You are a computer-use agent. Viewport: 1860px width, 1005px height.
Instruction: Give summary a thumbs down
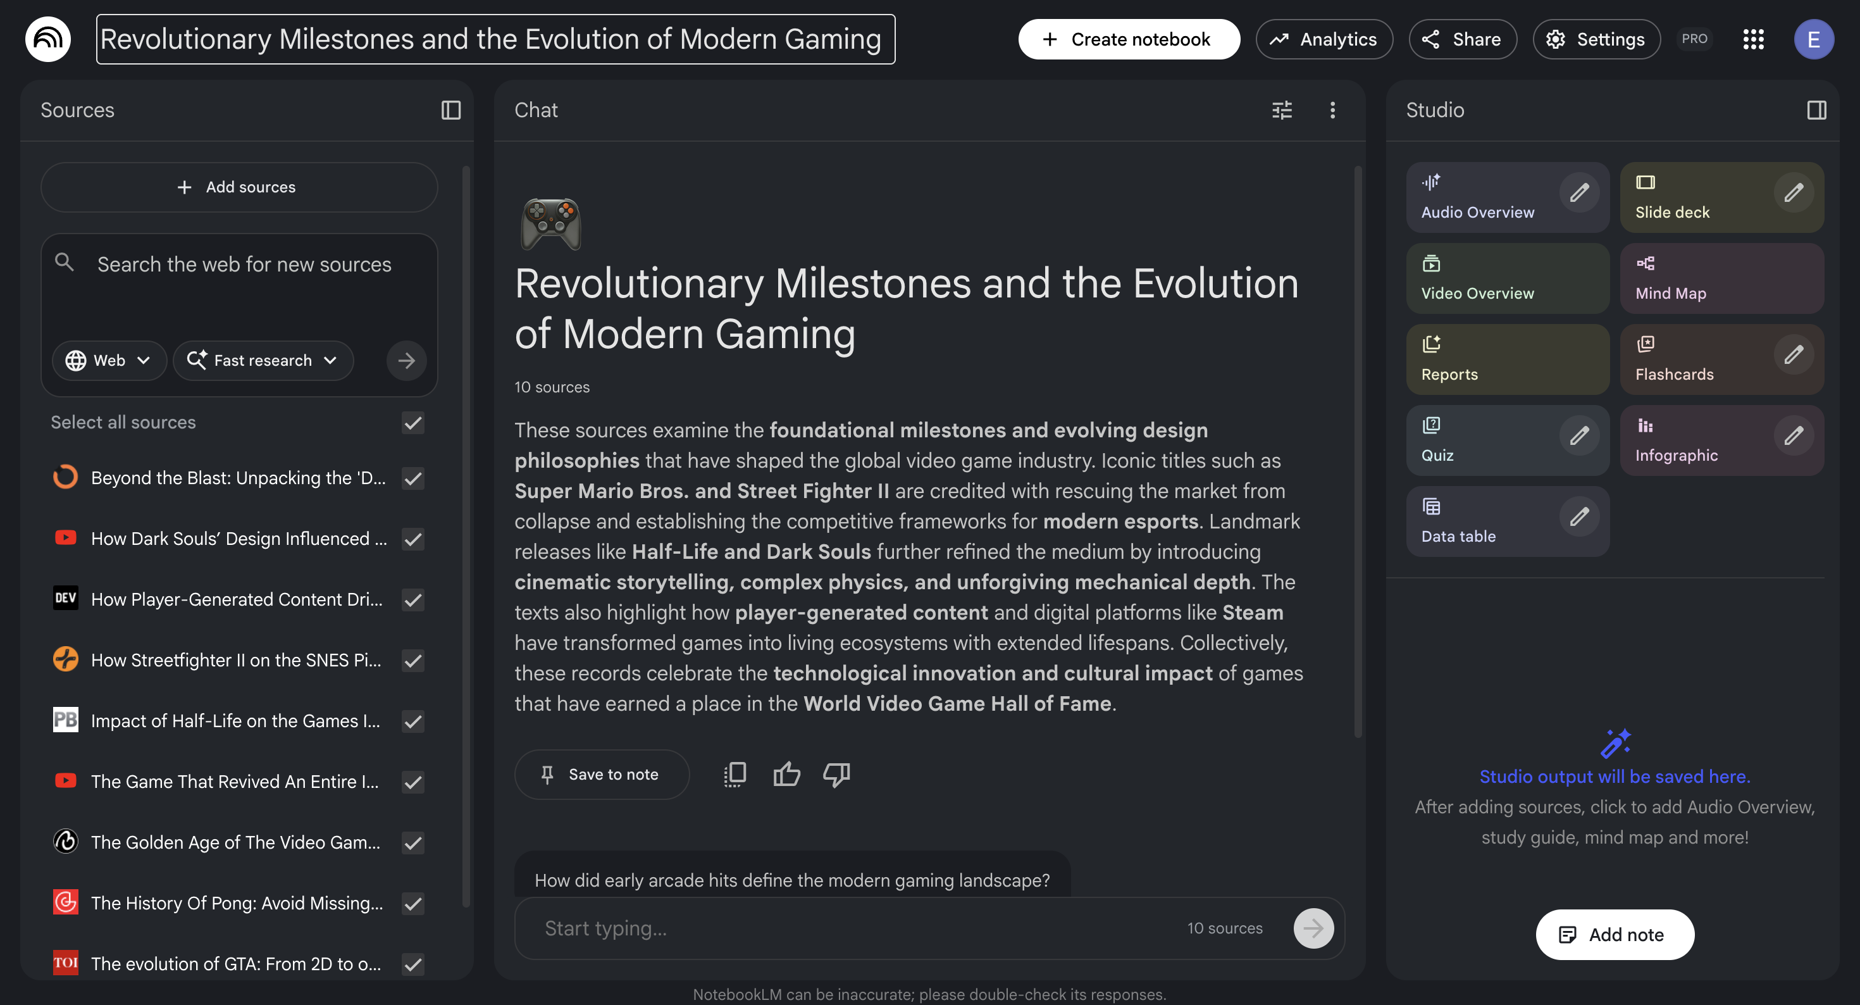click(x=836, y=774)
